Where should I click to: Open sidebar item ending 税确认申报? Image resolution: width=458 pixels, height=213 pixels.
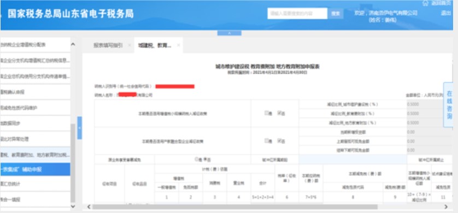(35, 92)
